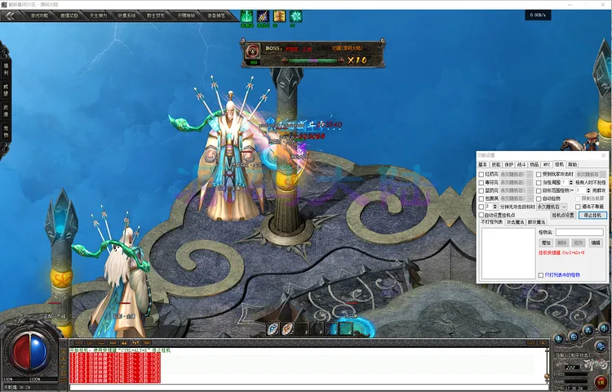Click the 挂机点设置 button
The height and width of the screenshot is (392, 612).
click(x=564, y=215)
